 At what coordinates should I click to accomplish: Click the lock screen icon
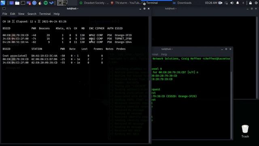pos(251,3)
